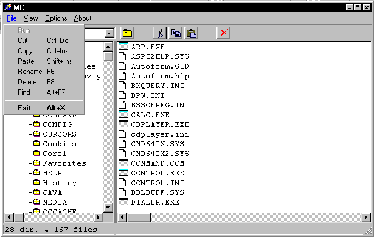This screenshot has height=238, width=374.
Task: Select the COMMAND.COM file icon
Action: pyautogui.click(x=123, y=163)
